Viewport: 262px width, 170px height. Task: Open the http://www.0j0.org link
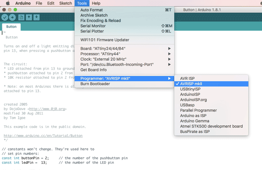click(x=47, y=109)
